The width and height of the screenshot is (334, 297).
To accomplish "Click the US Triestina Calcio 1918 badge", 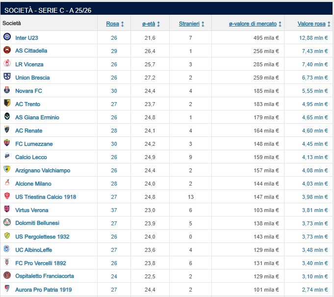I will click(x=7, y=196).
